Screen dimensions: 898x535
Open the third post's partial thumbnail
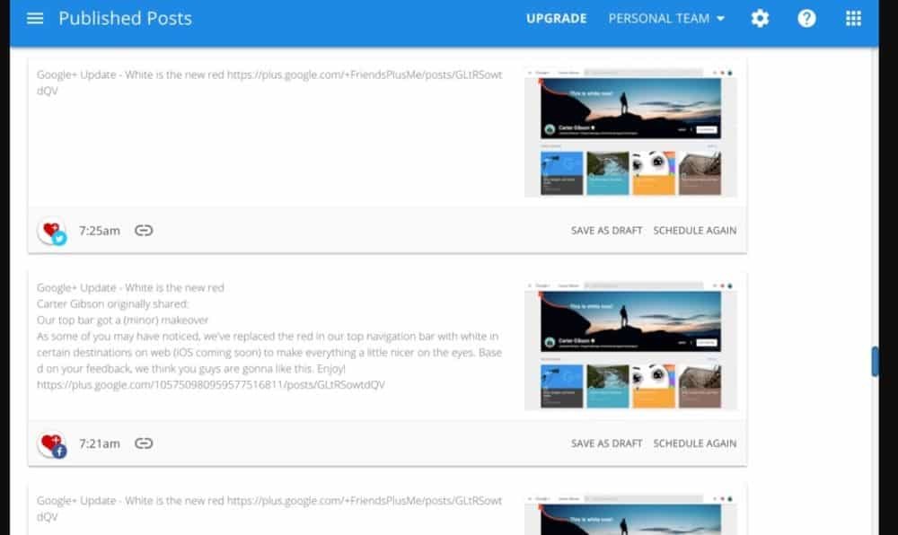tap(630, 515)
